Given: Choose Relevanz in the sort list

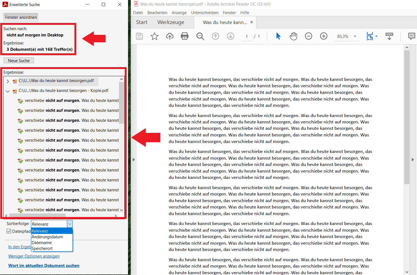Looking at the screenshot, I should click(x=52, y=231).
